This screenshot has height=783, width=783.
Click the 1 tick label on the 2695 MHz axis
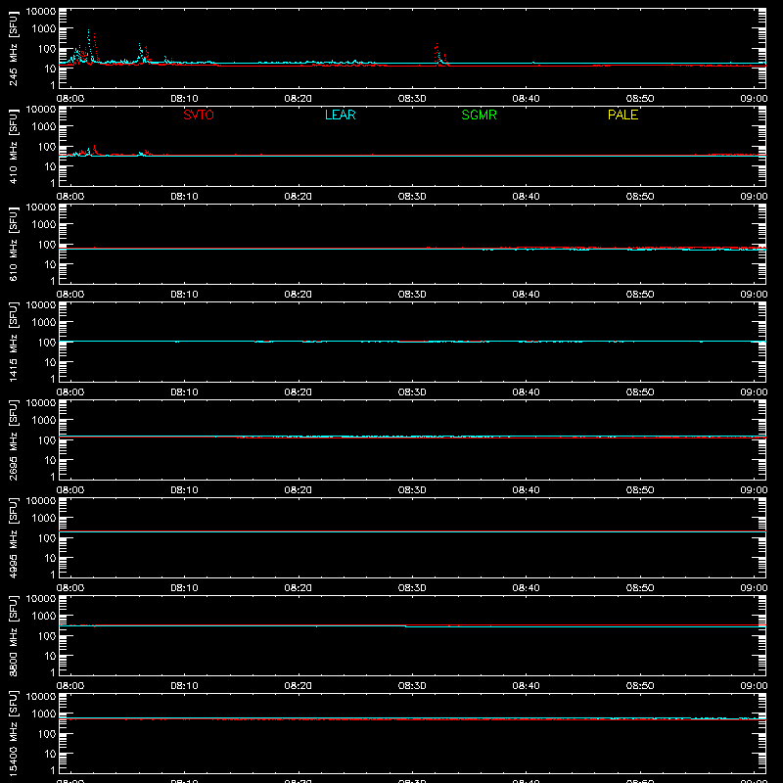click(x=53, y=477)
